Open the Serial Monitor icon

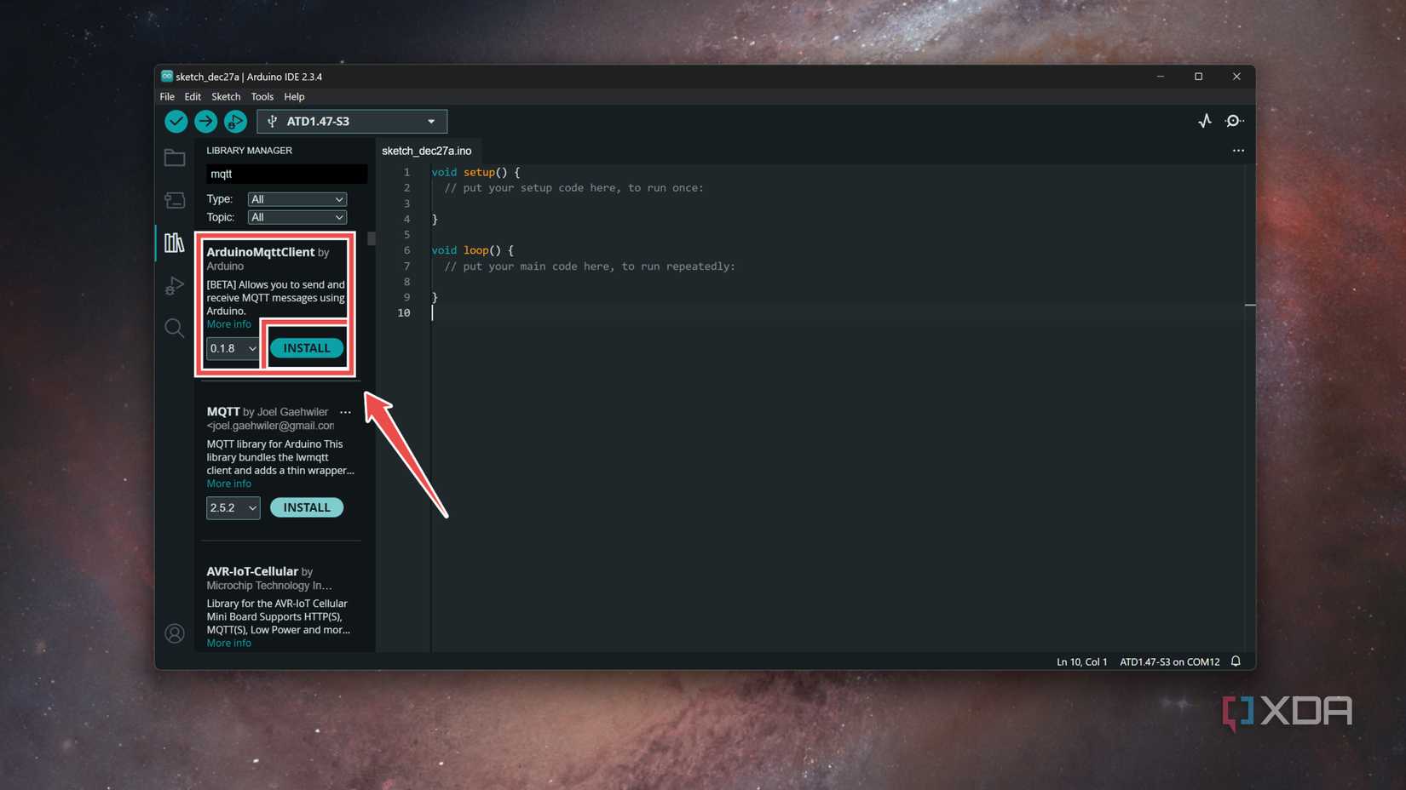click(x=1233, y=121)
